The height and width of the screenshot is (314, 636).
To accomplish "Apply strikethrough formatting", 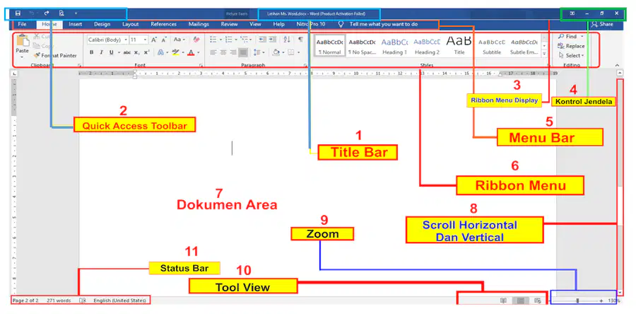I will (x=127, y=52).
